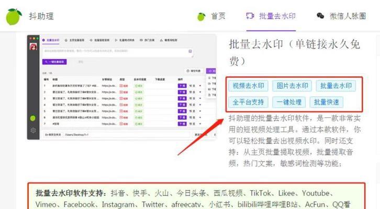Click the 一键处理 tag
Screen dimensions: 380x209
289,102
